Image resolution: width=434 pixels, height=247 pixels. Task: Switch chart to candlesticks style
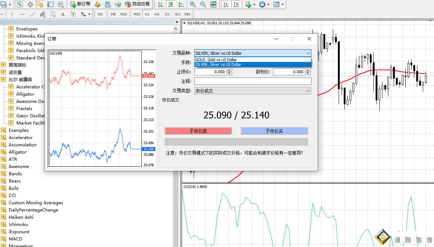click(x=171, y=4)
